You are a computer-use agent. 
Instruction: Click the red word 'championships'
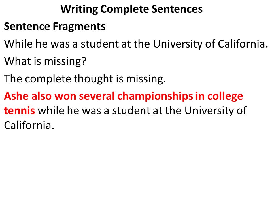pos(155,96)
